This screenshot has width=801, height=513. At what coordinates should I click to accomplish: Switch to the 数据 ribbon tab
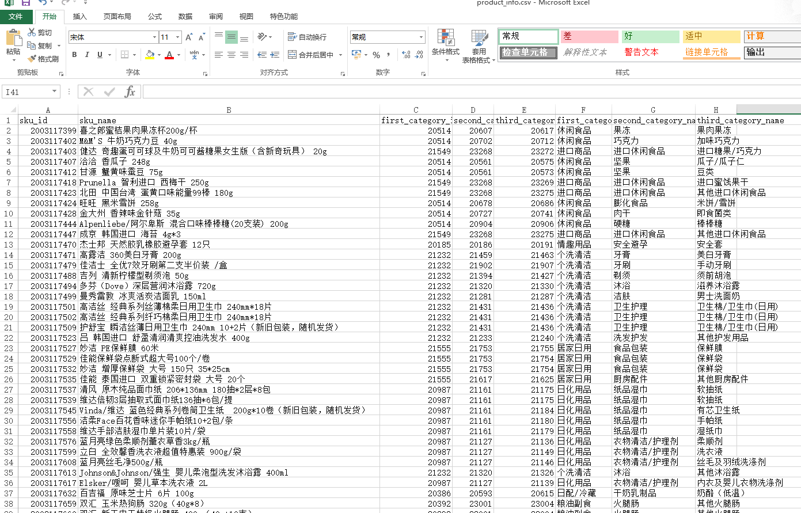(185, 16)
